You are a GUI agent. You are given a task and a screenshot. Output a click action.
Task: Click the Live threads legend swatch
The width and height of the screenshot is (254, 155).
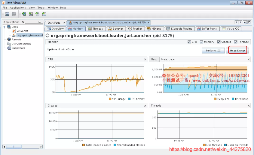coord(204,145)
